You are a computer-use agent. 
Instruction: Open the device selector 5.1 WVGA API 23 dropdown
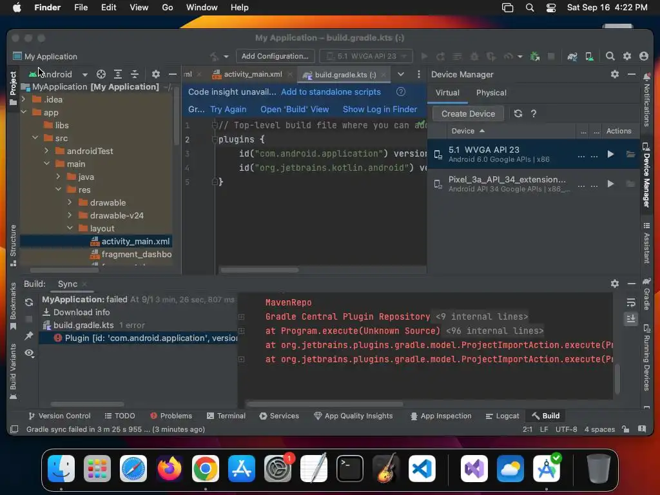366,56
